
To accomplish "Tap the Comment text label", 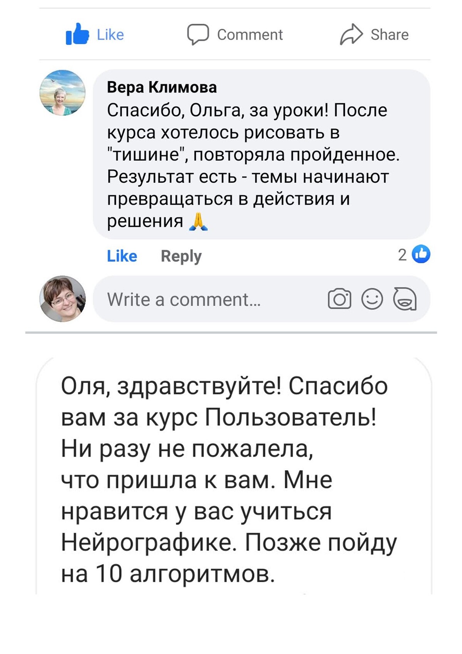I will tap(250, 35).
